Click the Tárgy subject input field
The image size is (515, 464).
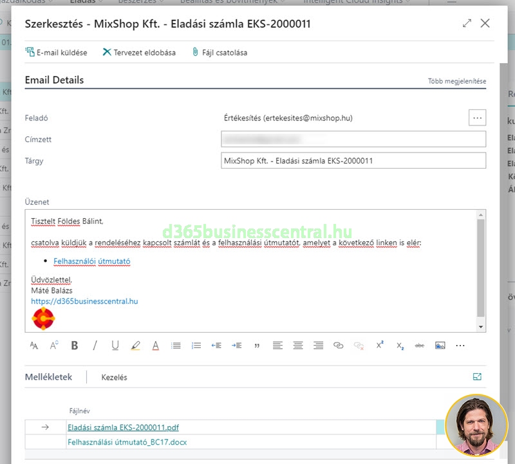[x=353, y=161]
